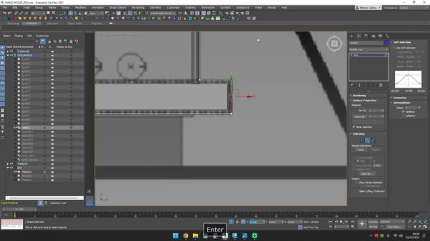Click the Set Key large plus button
The image size is (430, 241).
coord(361,224)
